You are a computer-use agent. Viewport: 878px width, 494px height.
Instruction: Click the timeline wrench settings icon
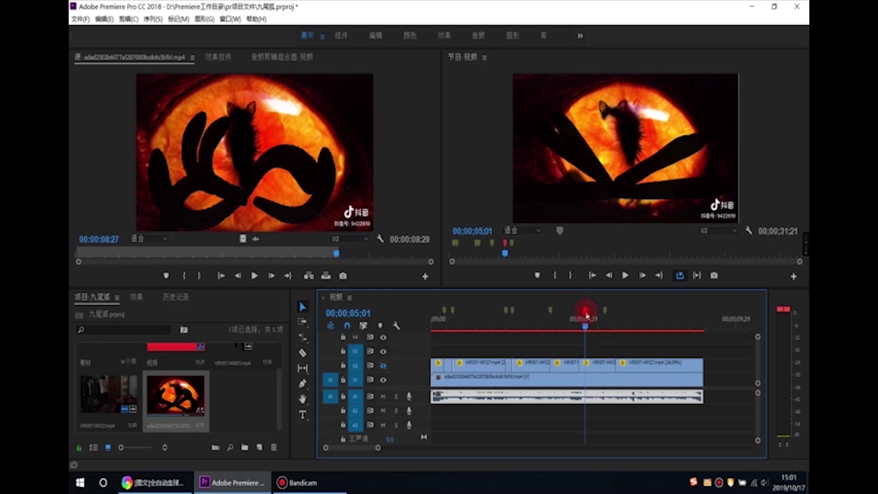click(x=396, y=326)
